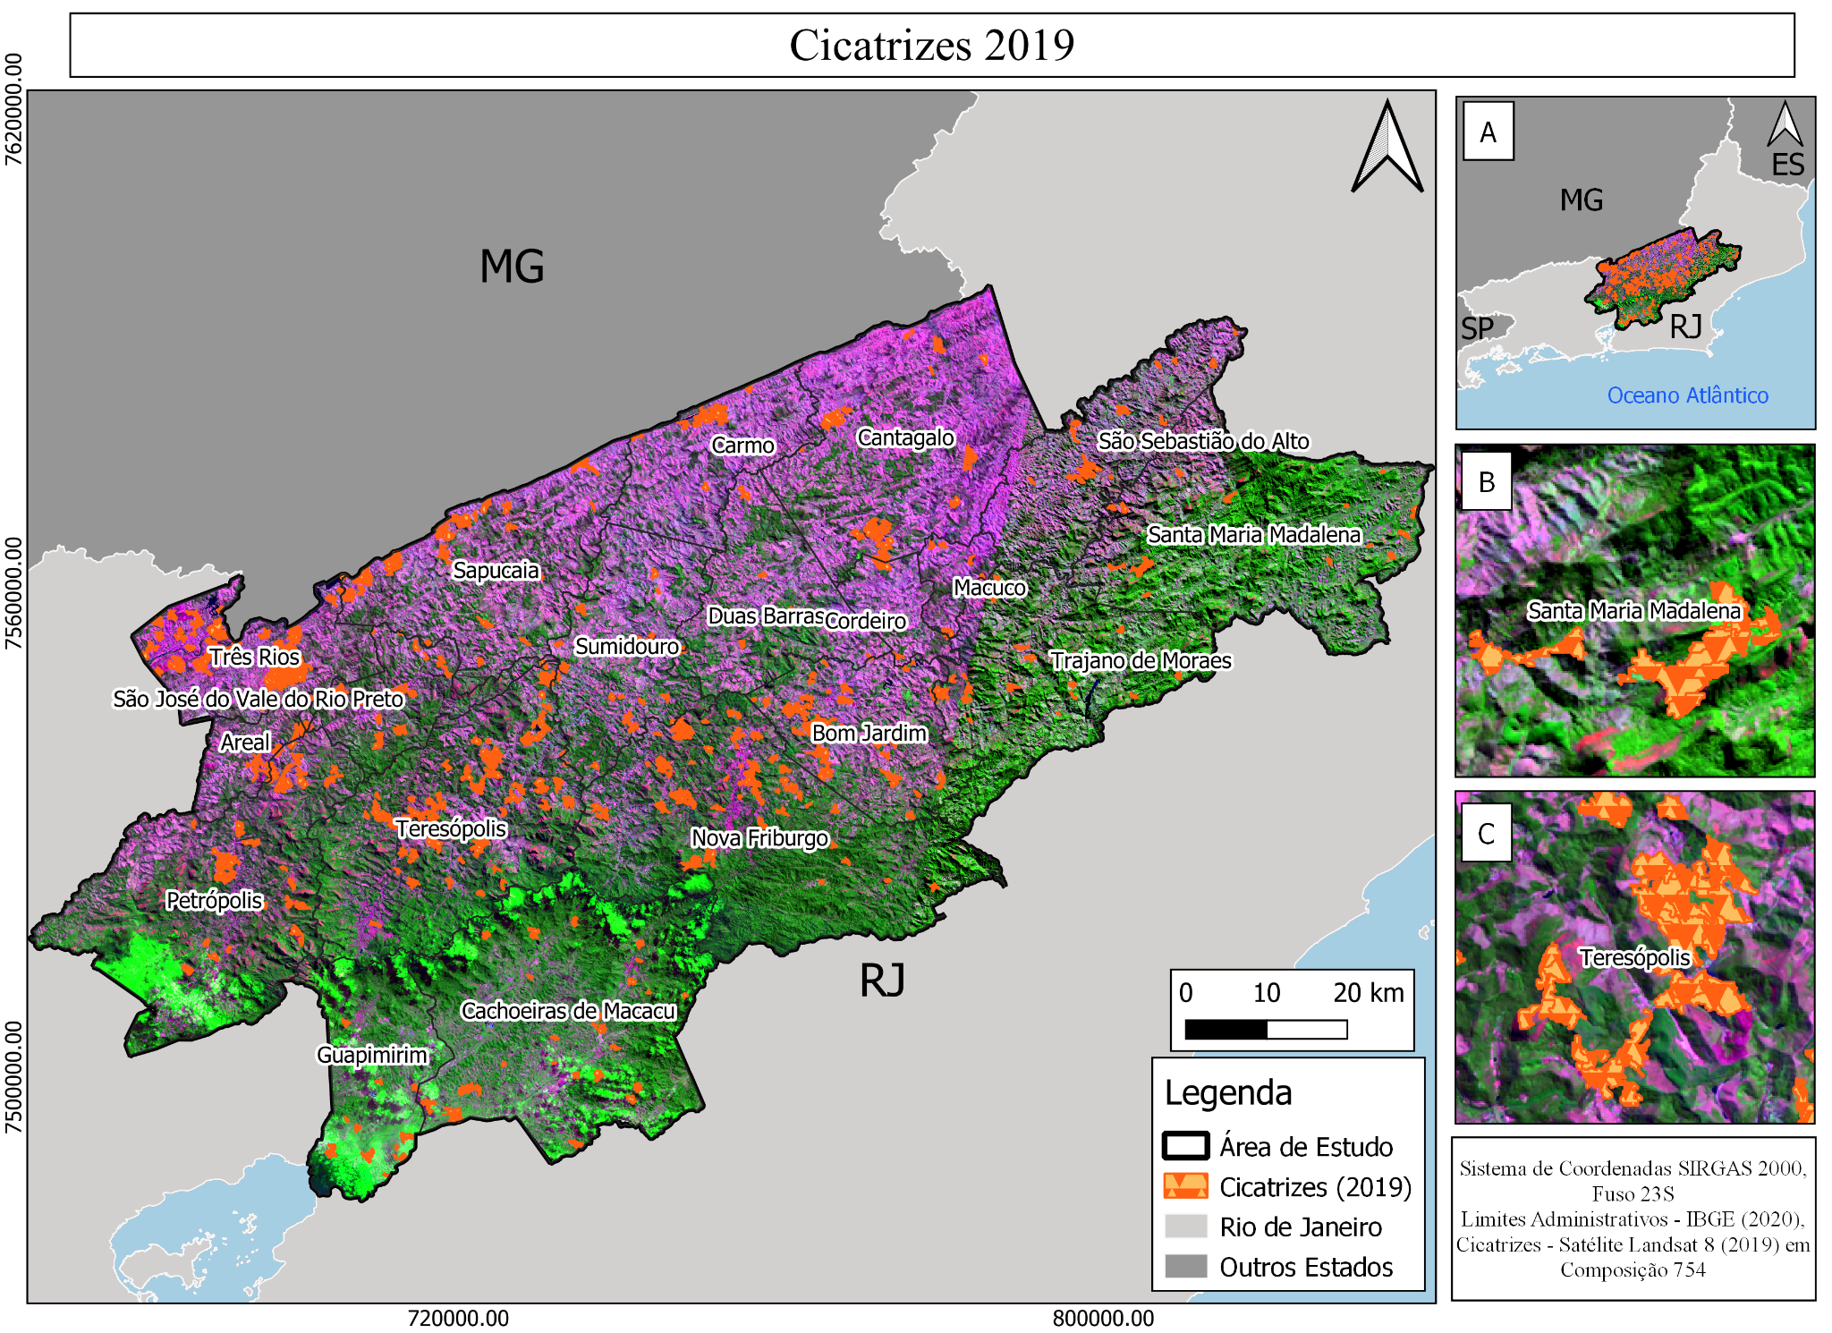This screenshot has height=1333, width=1832.
Task: Click the large MG state label
Action: (x=512, y=267)
